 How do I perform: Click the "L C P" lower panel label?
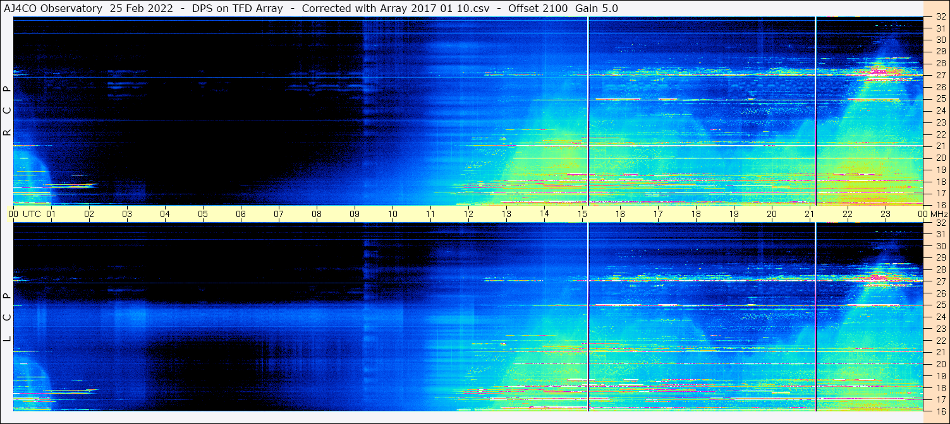[8, 317]
